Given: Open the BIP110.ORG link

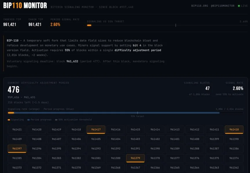Looking at the screenshot, I should (199, 6).
